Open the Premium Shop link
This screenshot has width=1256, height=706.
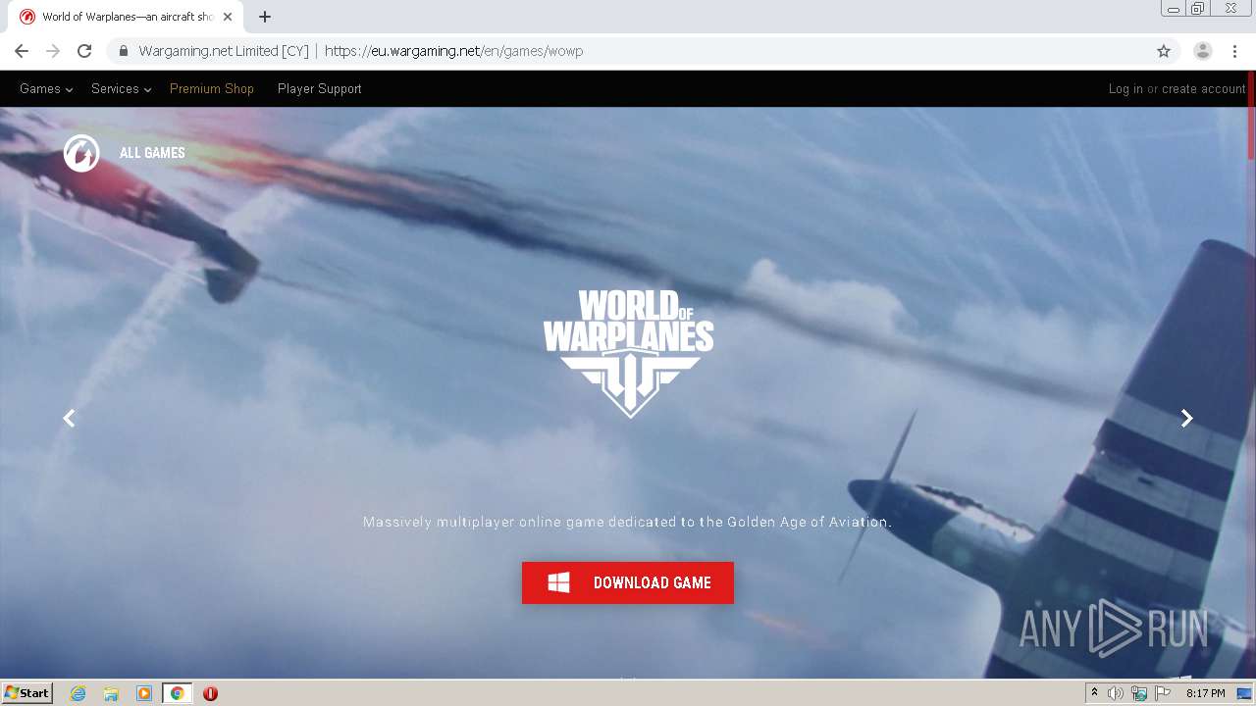point(212,88)
